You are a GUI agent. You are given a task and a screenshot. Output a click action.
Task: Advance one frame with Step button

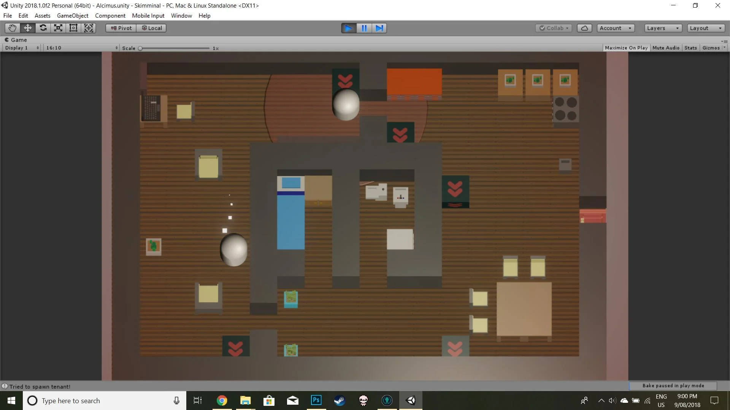[379, 28]
